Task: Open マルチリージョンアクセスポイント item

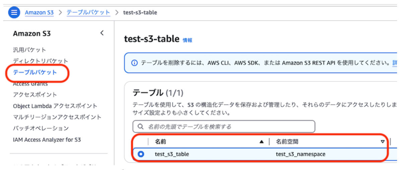Action: click(57, 117)
